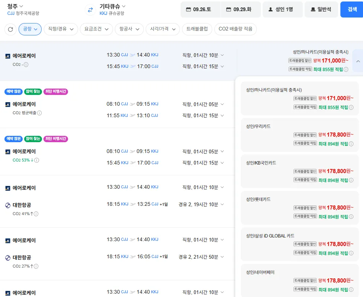The width and height of the screenshot is (363, 297).
Task: Click first 예약 많은 badge
Action: click(14, 91)
